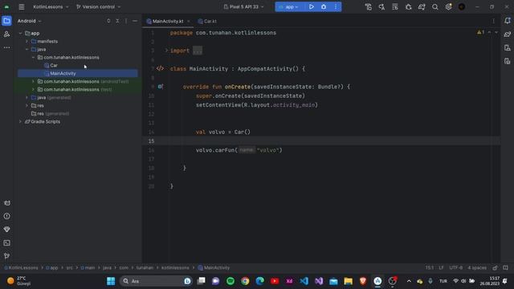Click 4 spaces indent setting in status bar
Viewport: 514px width, 289px height.
[x=477, y=267]
